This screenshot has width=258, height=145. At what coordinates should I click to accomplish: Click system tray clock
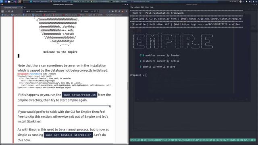(x=233, y=2)
